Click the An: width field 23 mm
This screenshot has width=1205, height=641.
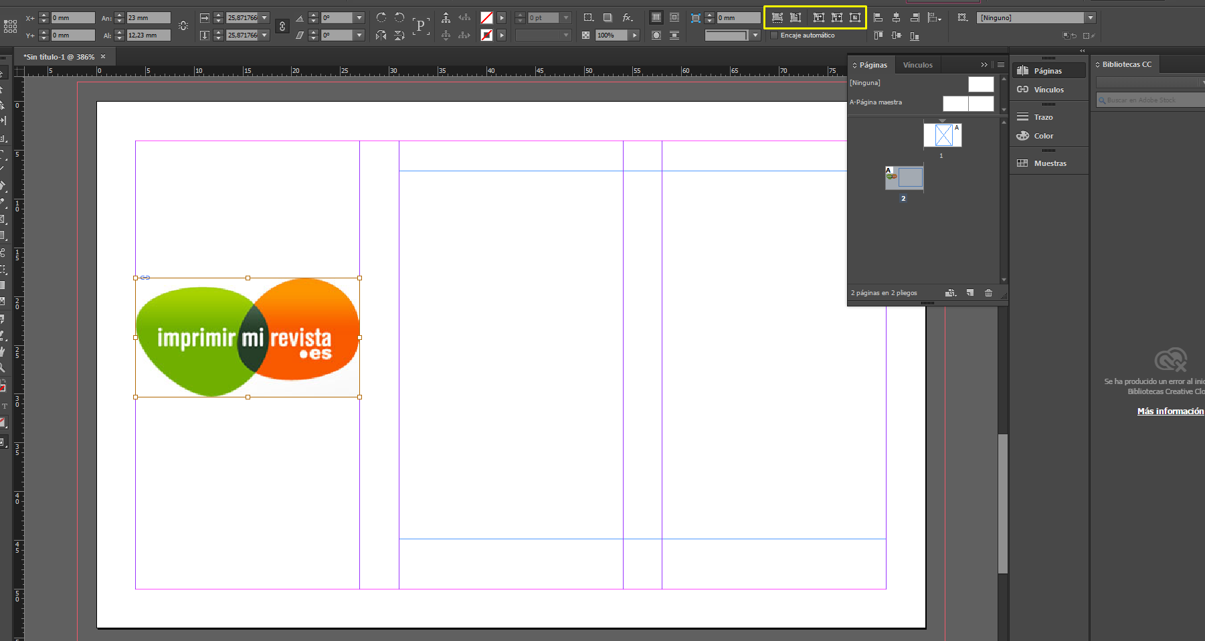pyautogui.click(x=149, y=17)
